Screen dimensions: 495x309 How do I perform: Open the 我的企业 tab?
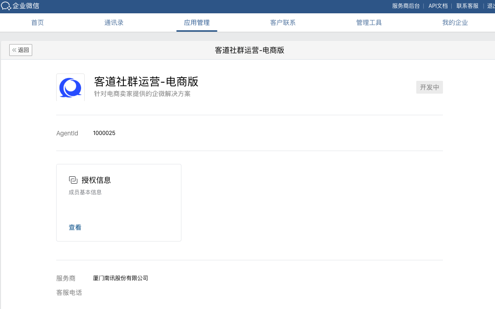[455, 22]
